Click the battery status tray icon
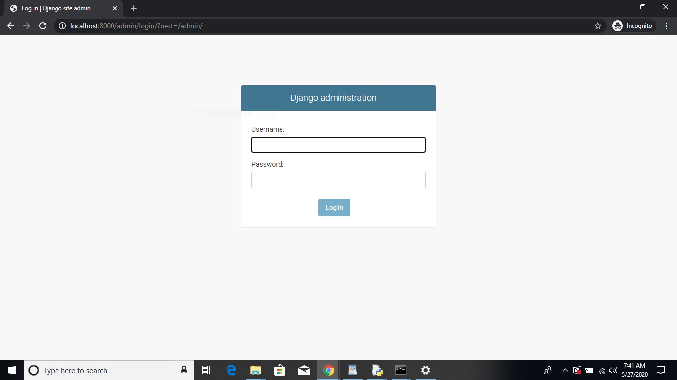Screen dimensions: 677x380 point(589,370)
